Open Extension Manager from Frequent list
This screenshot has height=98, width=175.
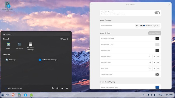[48, 60]
